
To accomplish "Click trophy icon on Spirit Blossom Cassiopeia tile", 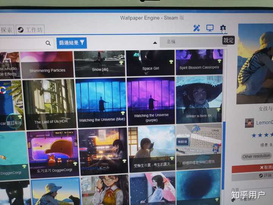I will click(x=220, y=61).
